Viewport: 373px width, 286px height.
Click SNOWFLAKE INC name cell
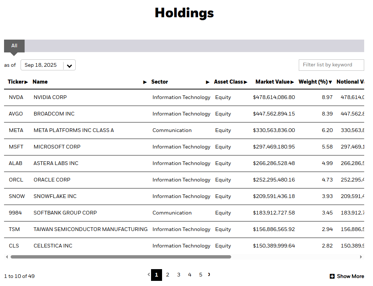coord(55,196)
